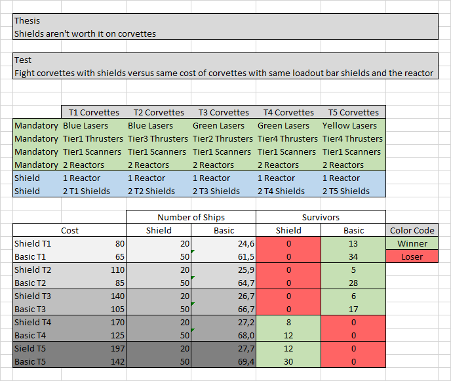Select the green Winner color code cell
Screen dimensions: 451x381
pos(412,243)
